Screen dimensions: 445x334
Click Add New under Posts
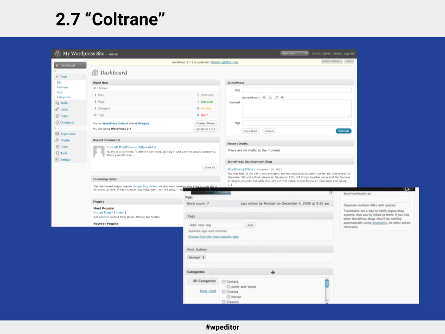point(62,87)
